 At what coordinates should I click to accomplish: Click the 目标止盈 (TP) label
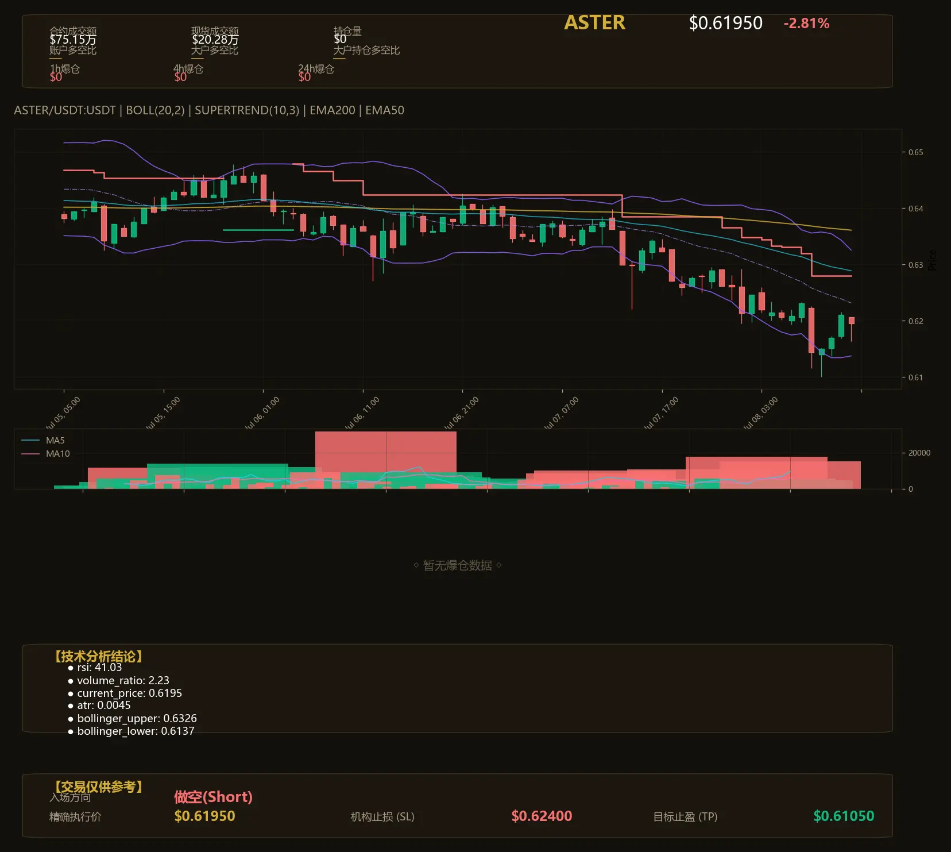685,816
